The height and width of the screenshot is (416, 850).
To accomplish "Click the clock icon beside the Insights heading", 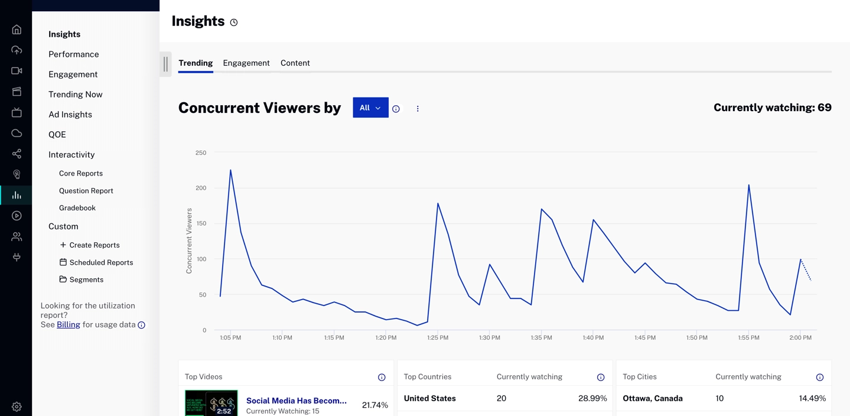I will tap(234, 22).
